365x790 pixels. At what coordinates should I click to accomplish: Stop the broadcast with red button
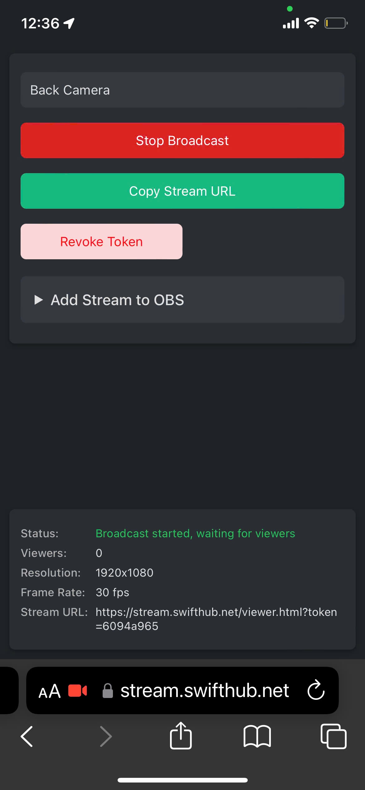[182, 140]
